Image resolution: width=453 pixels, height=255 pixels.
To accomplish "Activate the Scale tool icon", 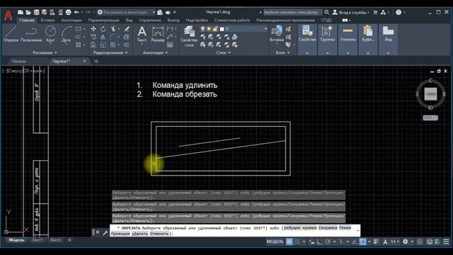I will [103, 45].
